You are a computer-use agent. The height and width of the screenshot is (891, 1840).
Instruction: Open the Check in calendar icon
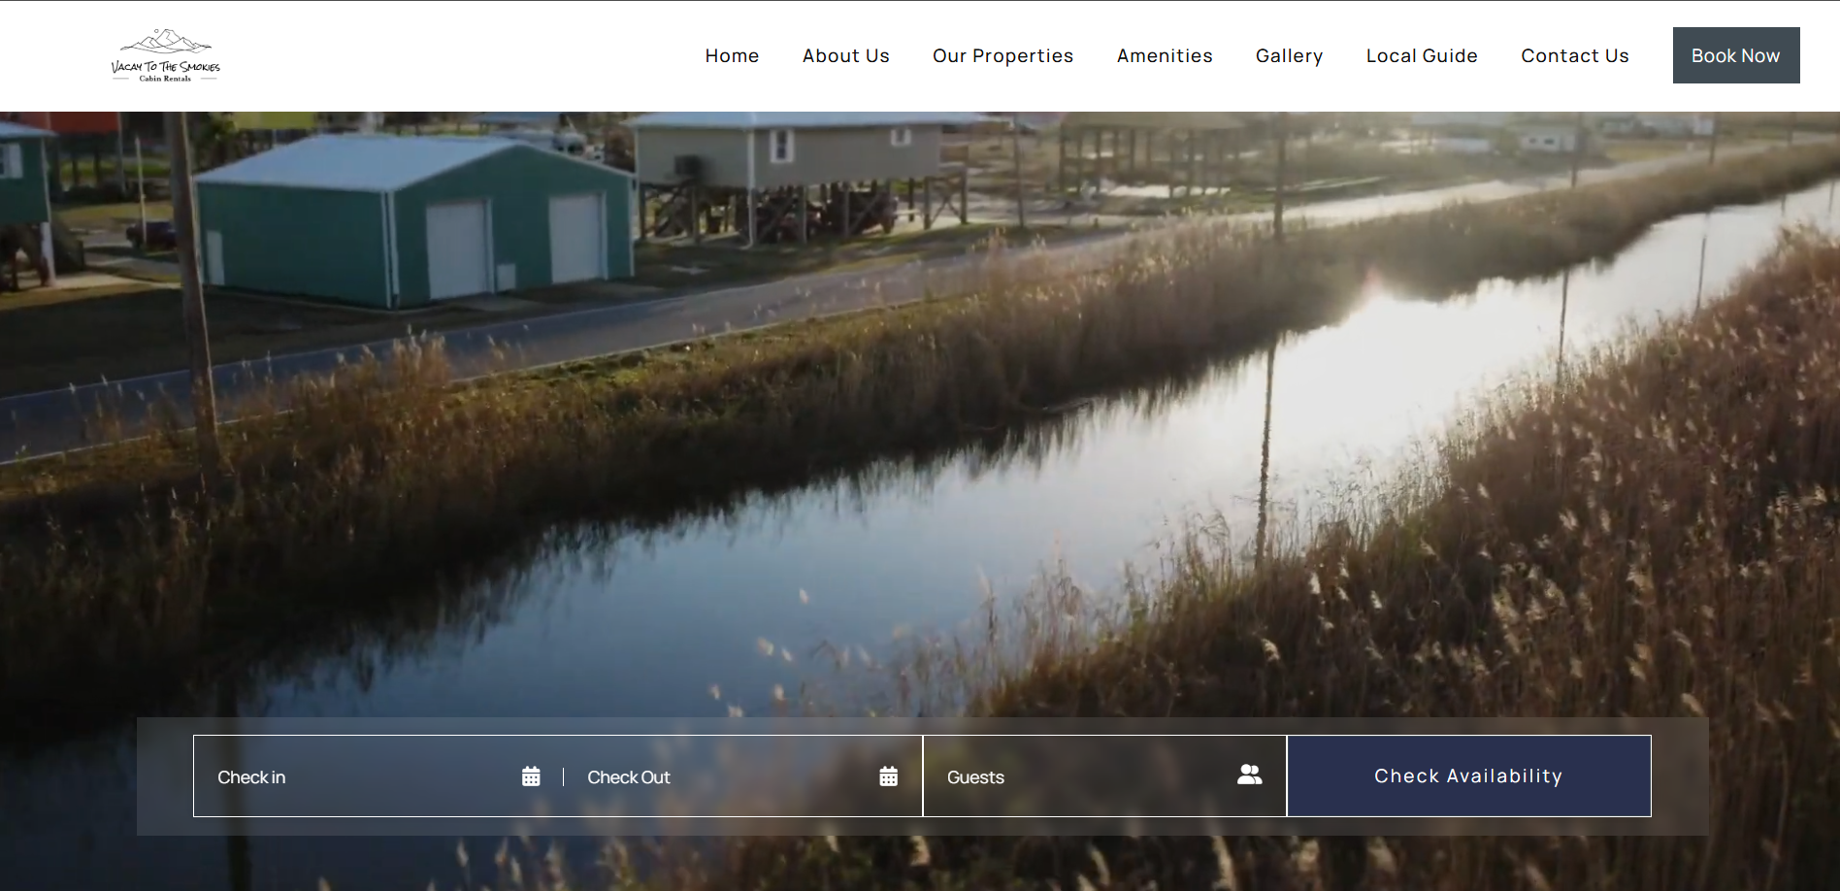click(531, 776)
